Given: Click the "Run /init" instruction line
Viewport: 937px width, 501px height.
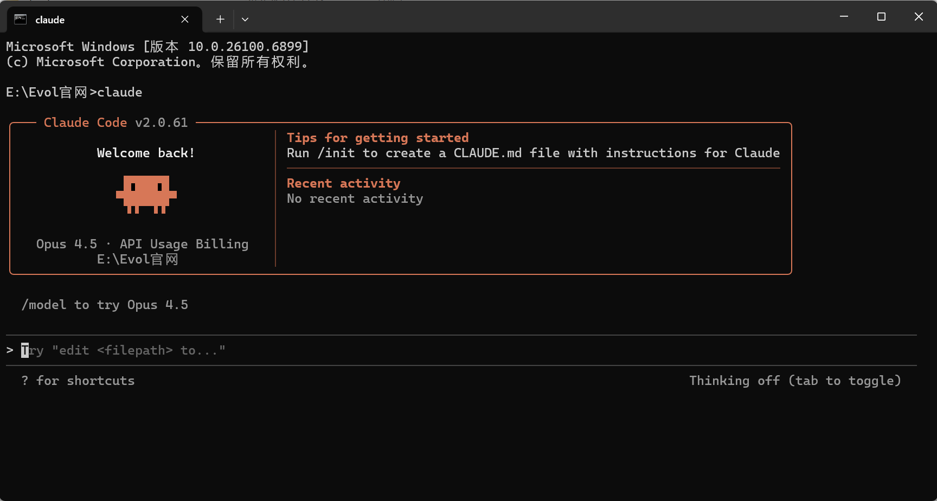Looking at the screenshot, I should pyautogui.click(x=532, y=153).
